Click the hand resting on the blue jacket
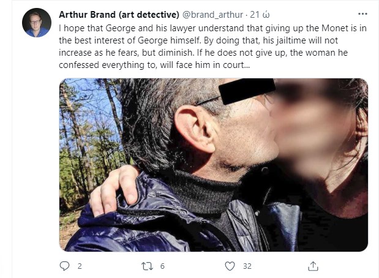 (x=115, y=191)
